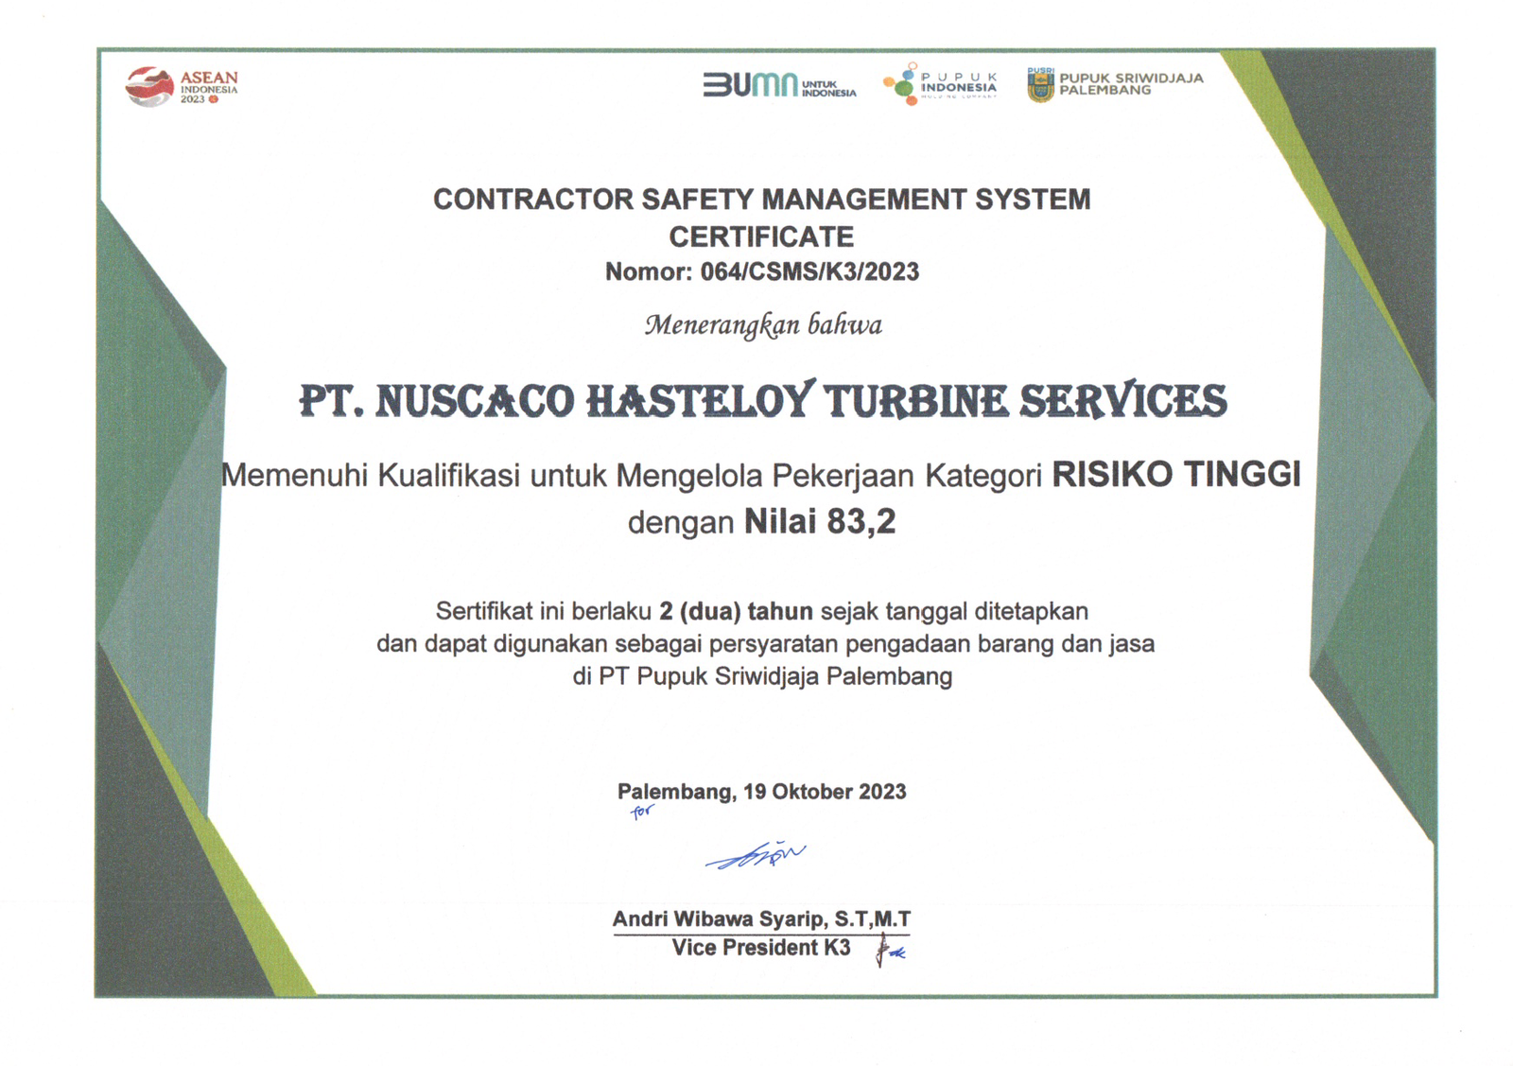Click the small paraph beside Vice President K3

click(x=887, y=950)
